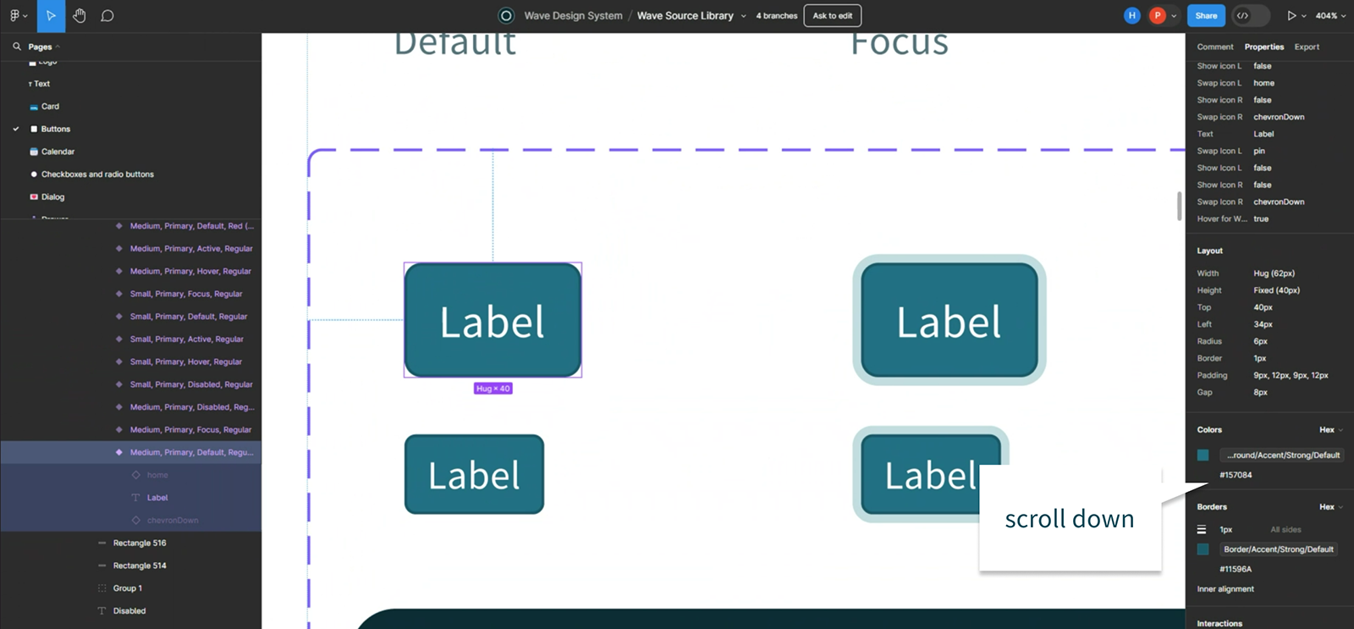
Task: Click the fill color swatch #157084
Action: [x=1203, y=455]
